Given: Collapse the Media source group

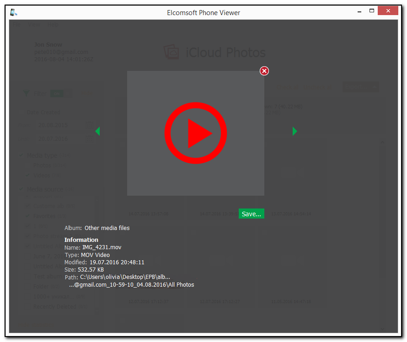Looking at the screenshot, I should [21, 189].
